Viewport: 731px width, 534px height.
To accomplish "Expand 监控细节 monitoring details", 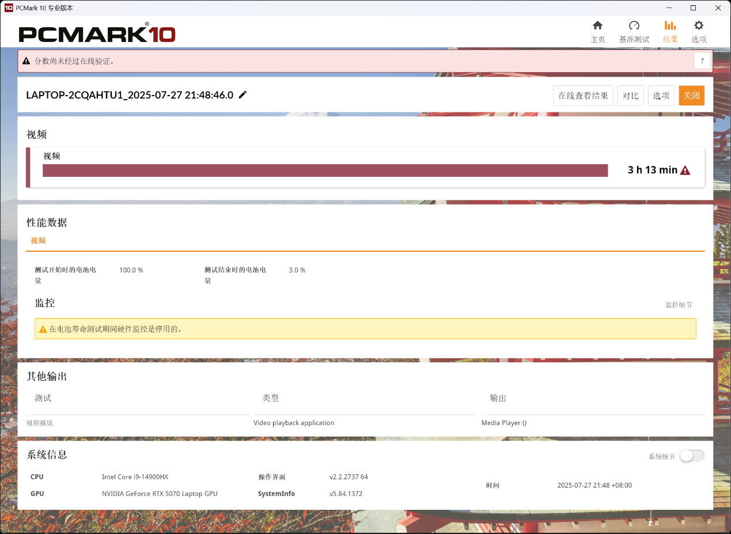I will [679, 305].
